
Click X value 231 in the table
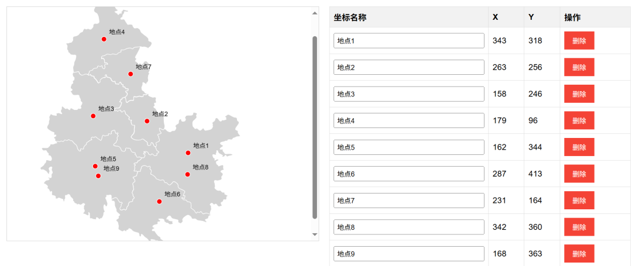point(499,201)
